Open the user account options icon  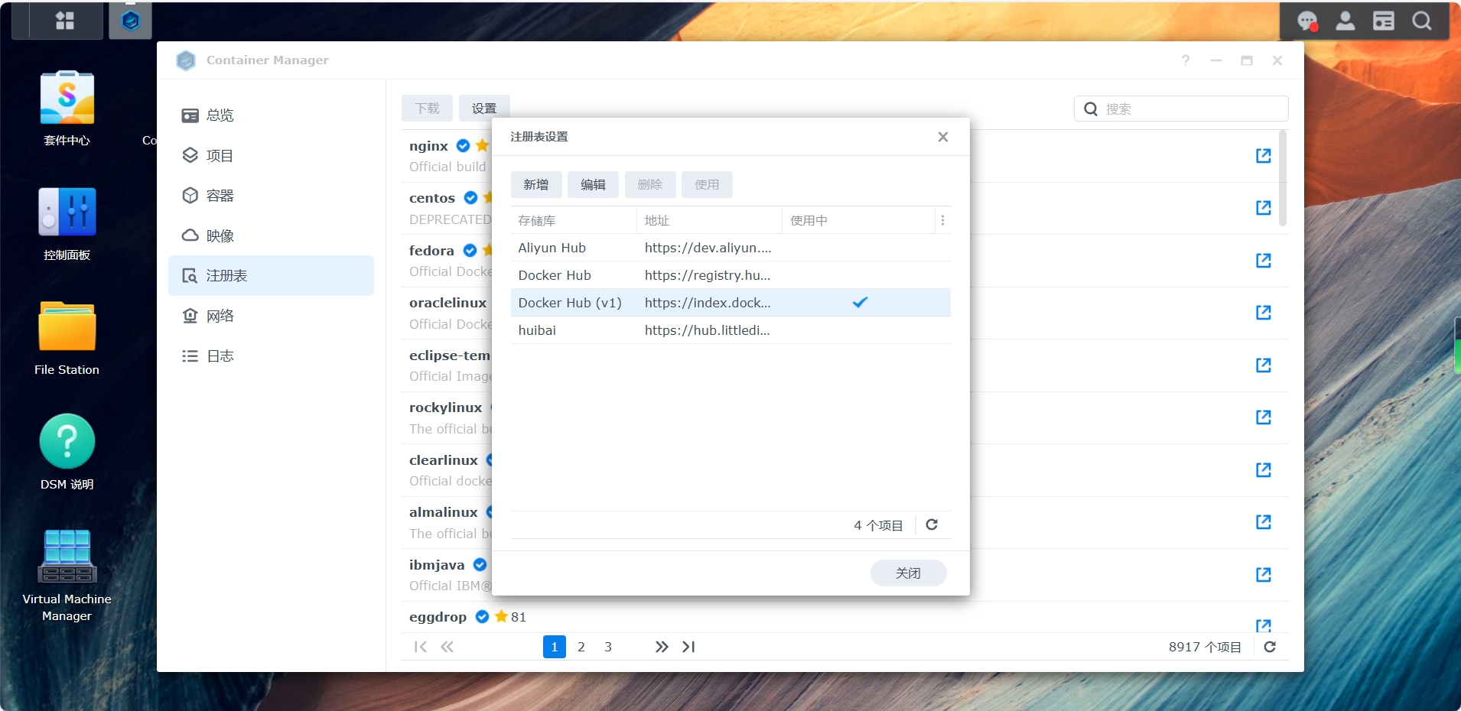click(1345, 21)
